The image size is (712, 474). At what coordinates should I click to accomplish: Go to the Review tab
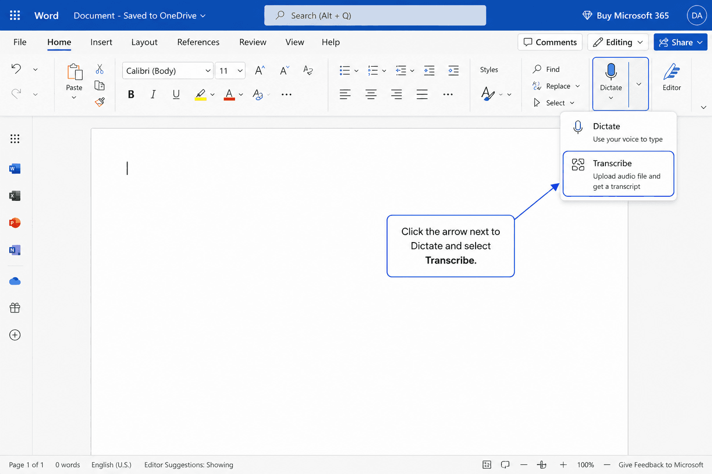tap(253, 42)
